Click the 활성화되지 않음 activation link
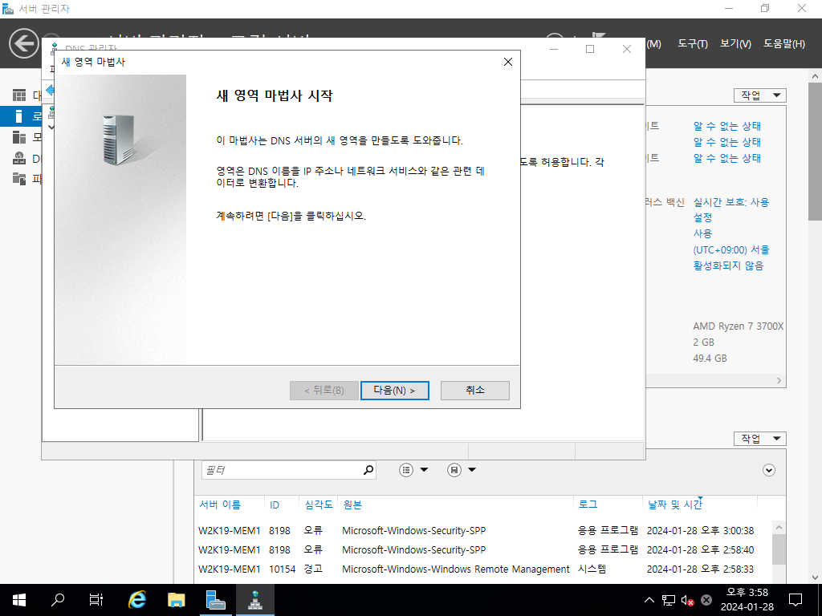 (728, 265)
